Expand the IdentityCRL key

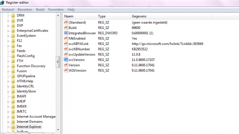[8, 86]
